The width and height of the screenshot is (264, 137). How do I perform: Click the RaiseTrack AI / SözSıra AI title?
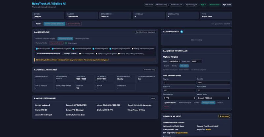click(x=49, y=4)
